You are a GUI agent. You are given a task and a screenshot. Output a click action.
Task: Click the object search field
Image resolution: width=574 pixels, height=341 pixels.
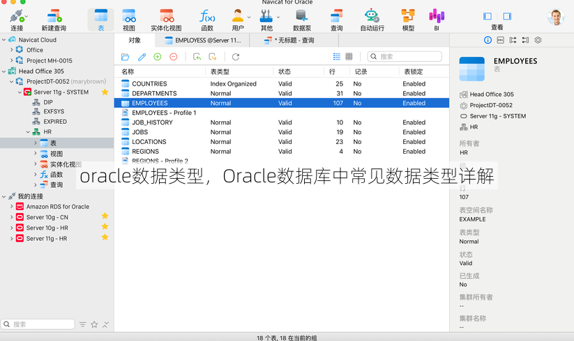405,56
